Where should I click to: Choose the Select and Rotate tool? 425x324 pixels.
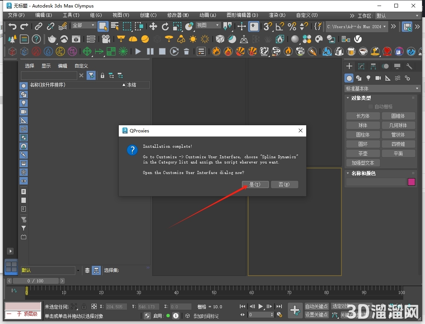(165, 27)
